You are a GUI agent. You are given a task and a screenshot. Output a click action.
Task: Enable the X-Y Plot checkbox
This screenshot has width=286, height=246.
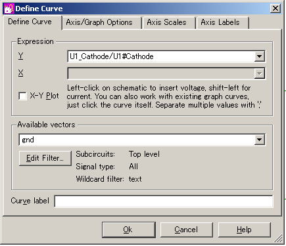pyautogui.click(x=22, y=96)
